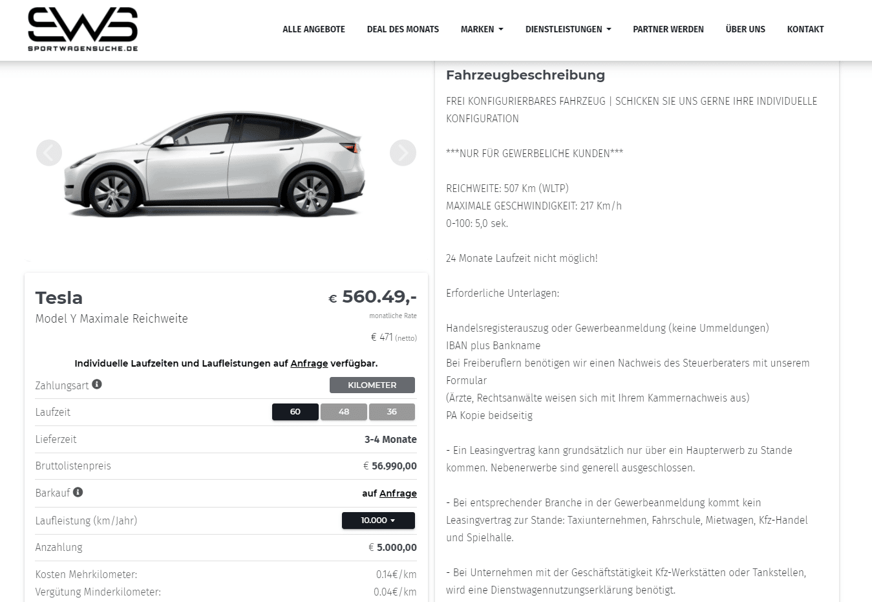Viewport: 872px width, 602px height.
Task: Click PA Kopie beidseitig line
Action: (489, 415)
